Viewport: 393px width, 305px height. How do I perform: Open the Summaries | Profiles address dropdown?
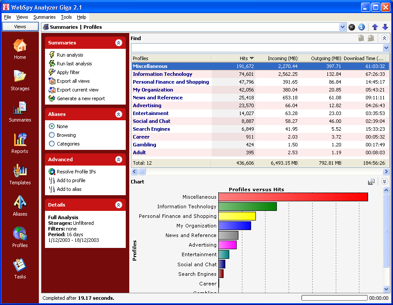tap(342, 27)
